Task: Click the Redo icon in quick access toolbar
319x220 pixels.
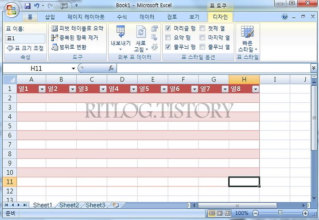Action: pyautogui.click(x=50, y=6)
